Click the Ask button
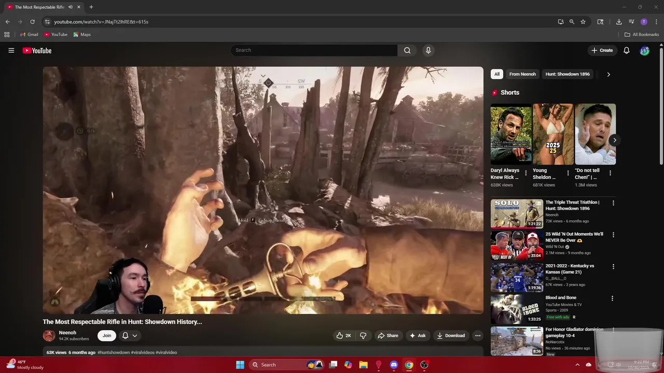 point(418,336)
